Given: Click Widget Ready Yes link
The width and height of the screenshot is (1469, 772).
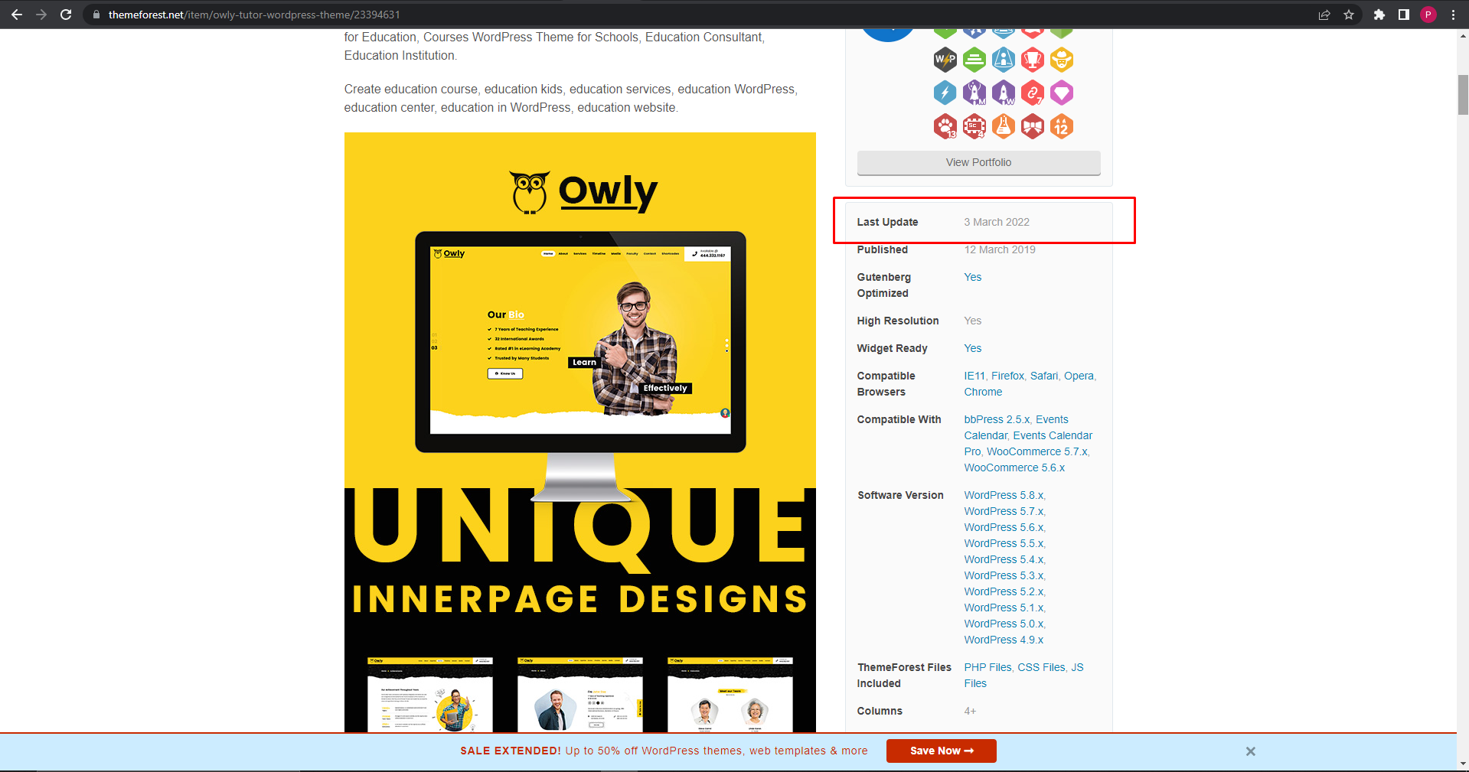Looking at the screenshot, I should [x=973, y=348].
